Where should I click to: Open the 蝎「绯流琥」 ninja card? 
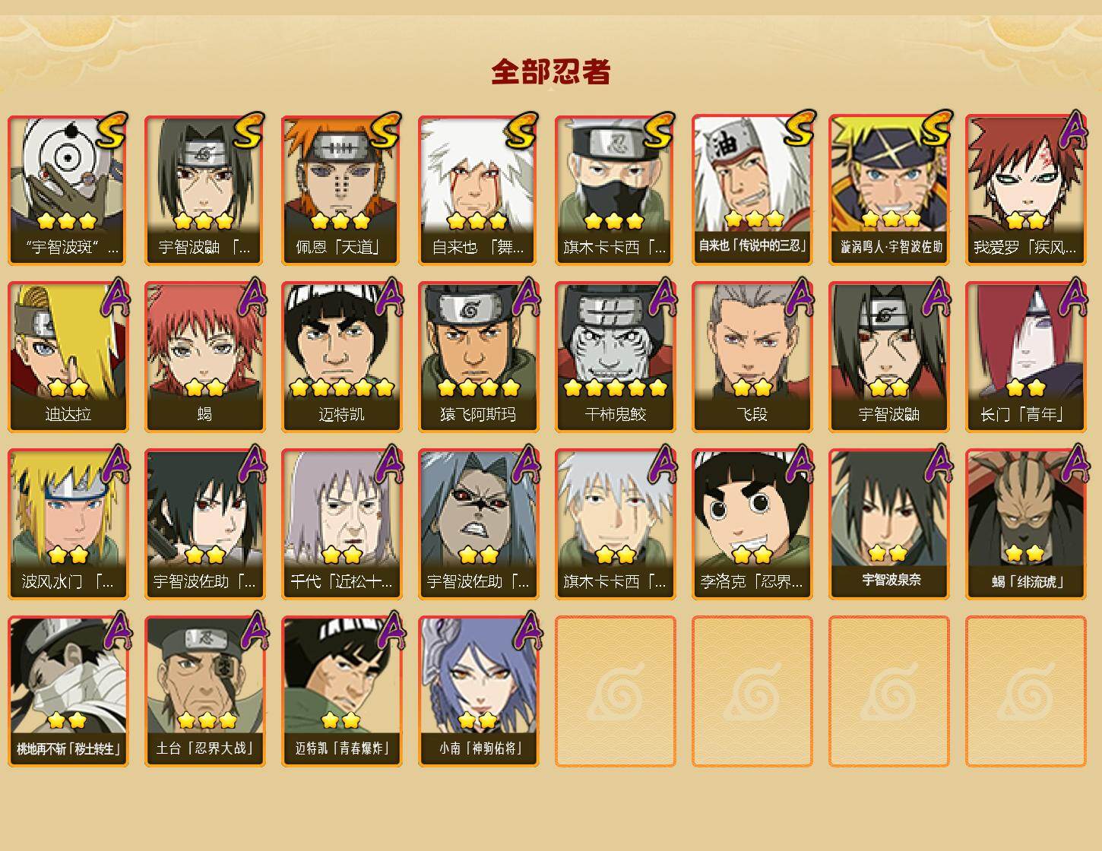1026,524
